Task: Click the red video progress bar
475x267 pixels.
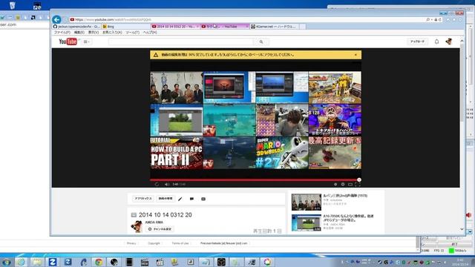Action: point(255,179)
